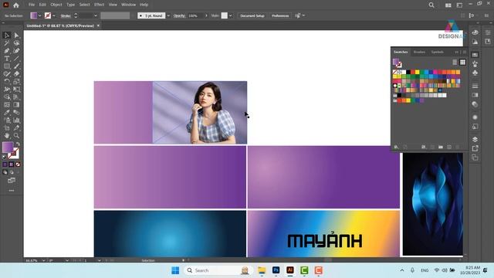Image resolution: width=494 pixels, height=278 pixels.
Task: Set paint mode to None
Action: [18, 164]
